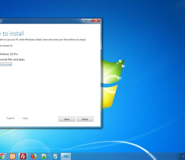Open the green notepad app in taskbar
Image resolution: width=185 pixels, height=160 pixels.
(44, 156)
